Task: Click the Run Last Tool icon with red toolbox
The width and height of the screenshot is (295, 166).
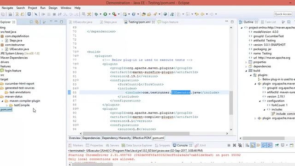Action: click(x=114, y=14)
